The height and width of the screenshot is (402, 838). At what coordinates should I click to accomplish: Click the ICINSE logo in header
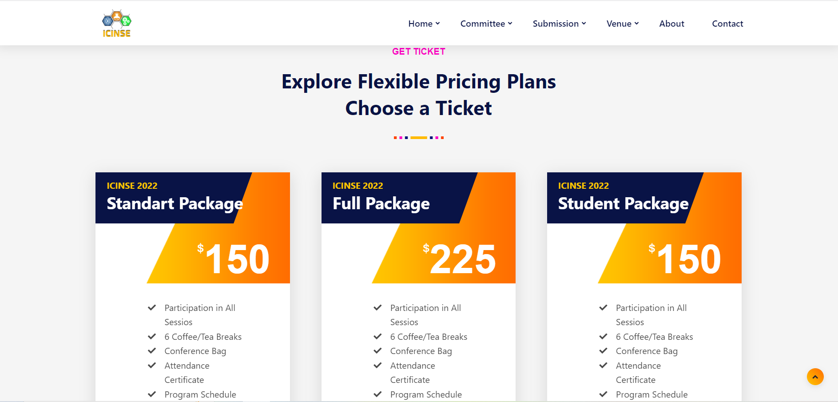coord(116,24)
